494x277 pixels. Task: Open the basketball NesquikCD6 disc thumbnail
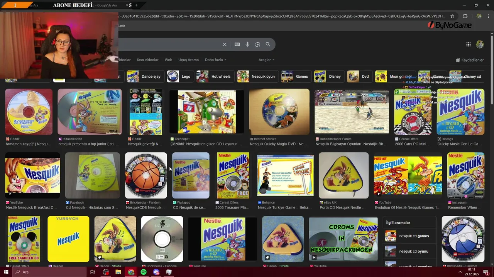(146, 175)
